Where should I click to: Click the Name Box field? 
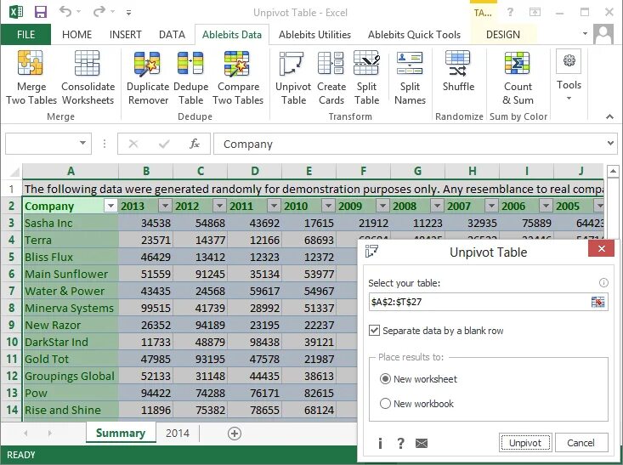click(41, 144)
